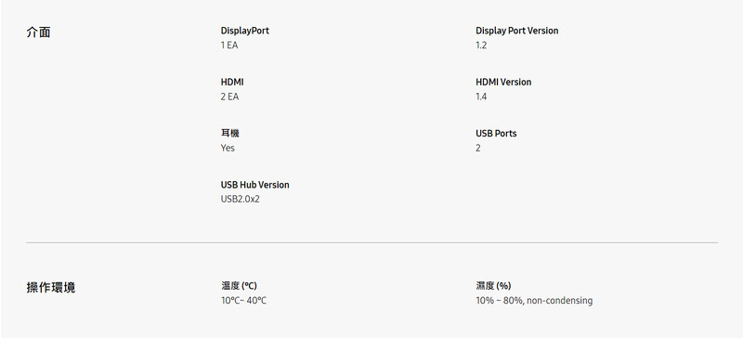Select the HDMI spec label
743x338 pixels.
point(232,82)
